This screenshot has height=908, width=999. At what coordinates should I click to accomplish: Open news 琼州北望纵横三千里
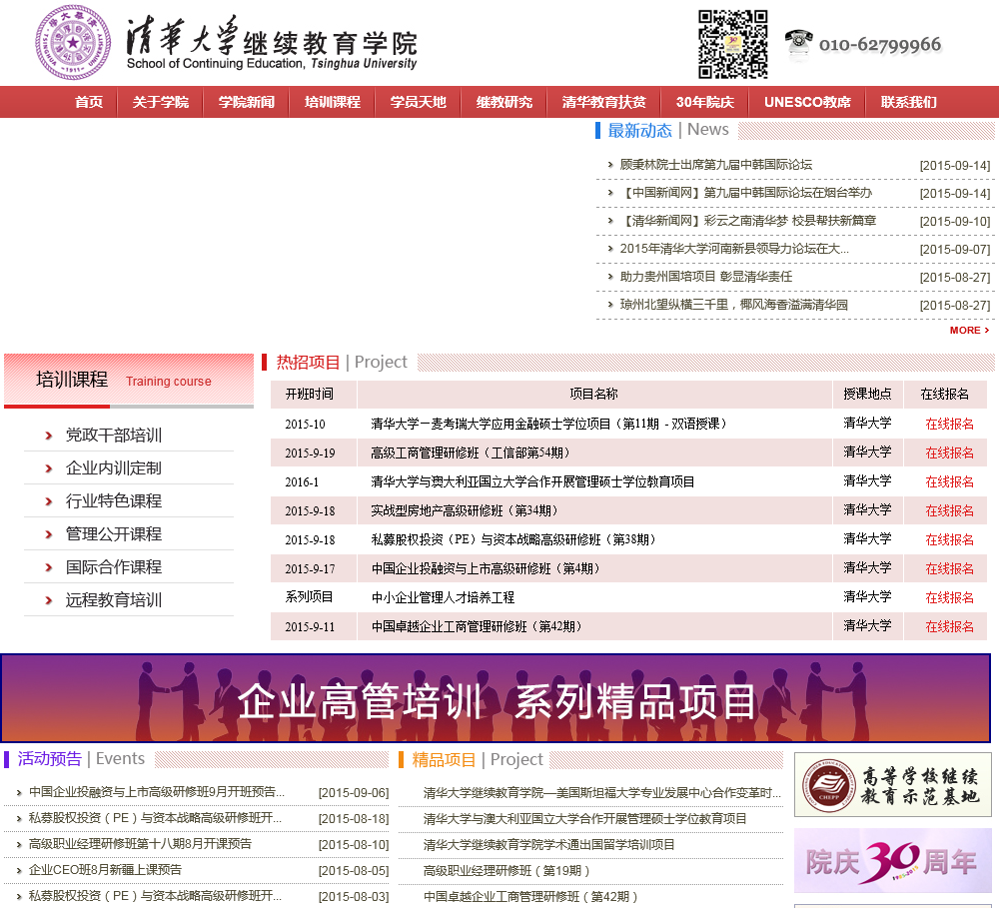(x=734, y=305)
